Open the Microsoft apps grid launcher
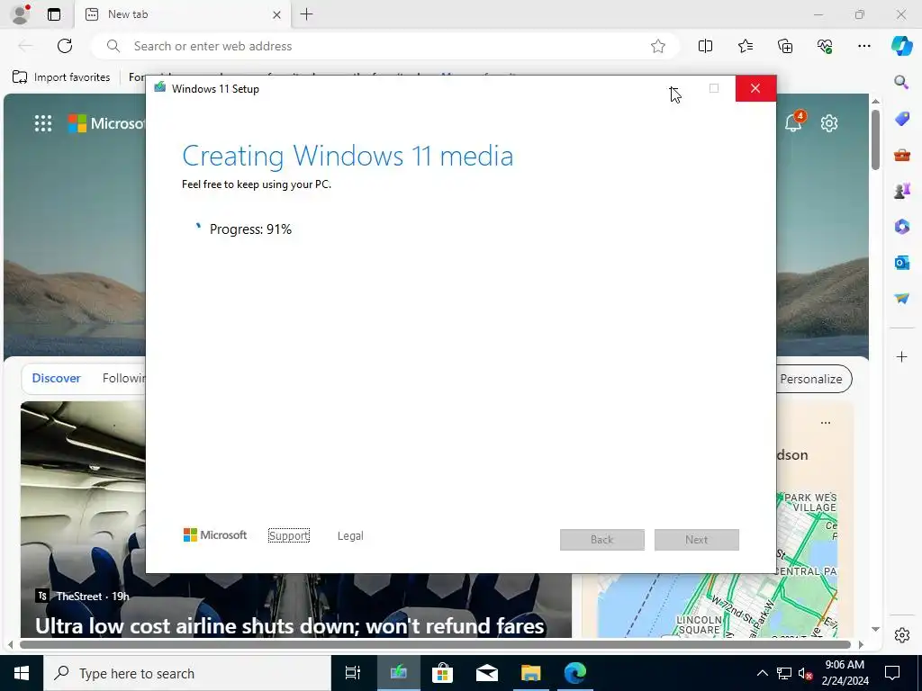Viewport: 922px width, 691px height. (x=43, y=123)
